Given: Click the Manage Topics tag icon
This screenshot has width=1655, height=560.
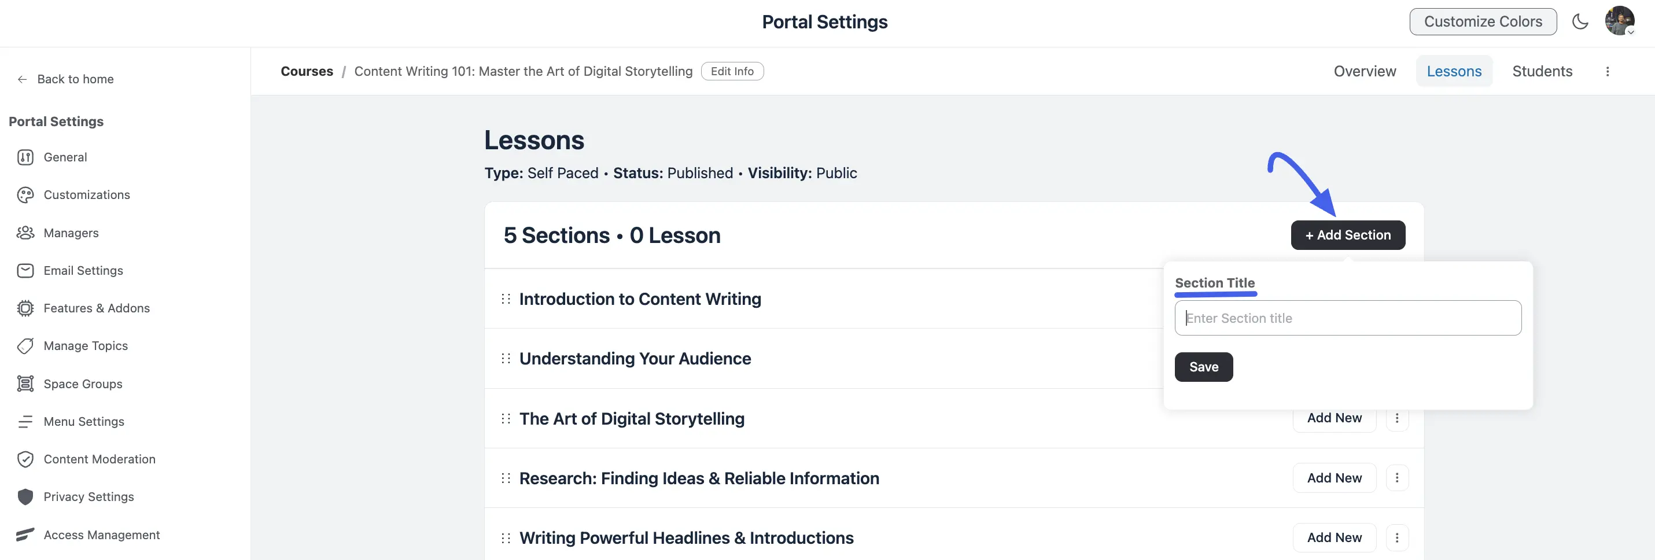Looking at the screenshot, I should pyautogui.click(x=25, y=346).
